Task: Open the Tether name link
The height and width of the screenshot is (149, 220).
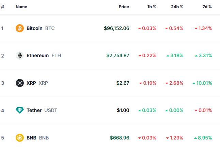Action: tap(34, 110)
